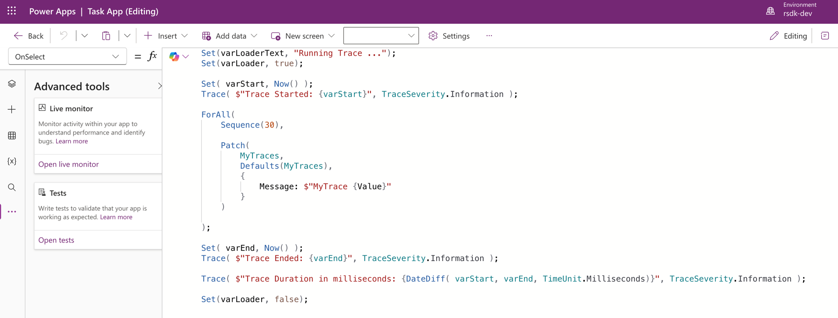
Task: Open the New screen menu
Action: coord(303,36)
